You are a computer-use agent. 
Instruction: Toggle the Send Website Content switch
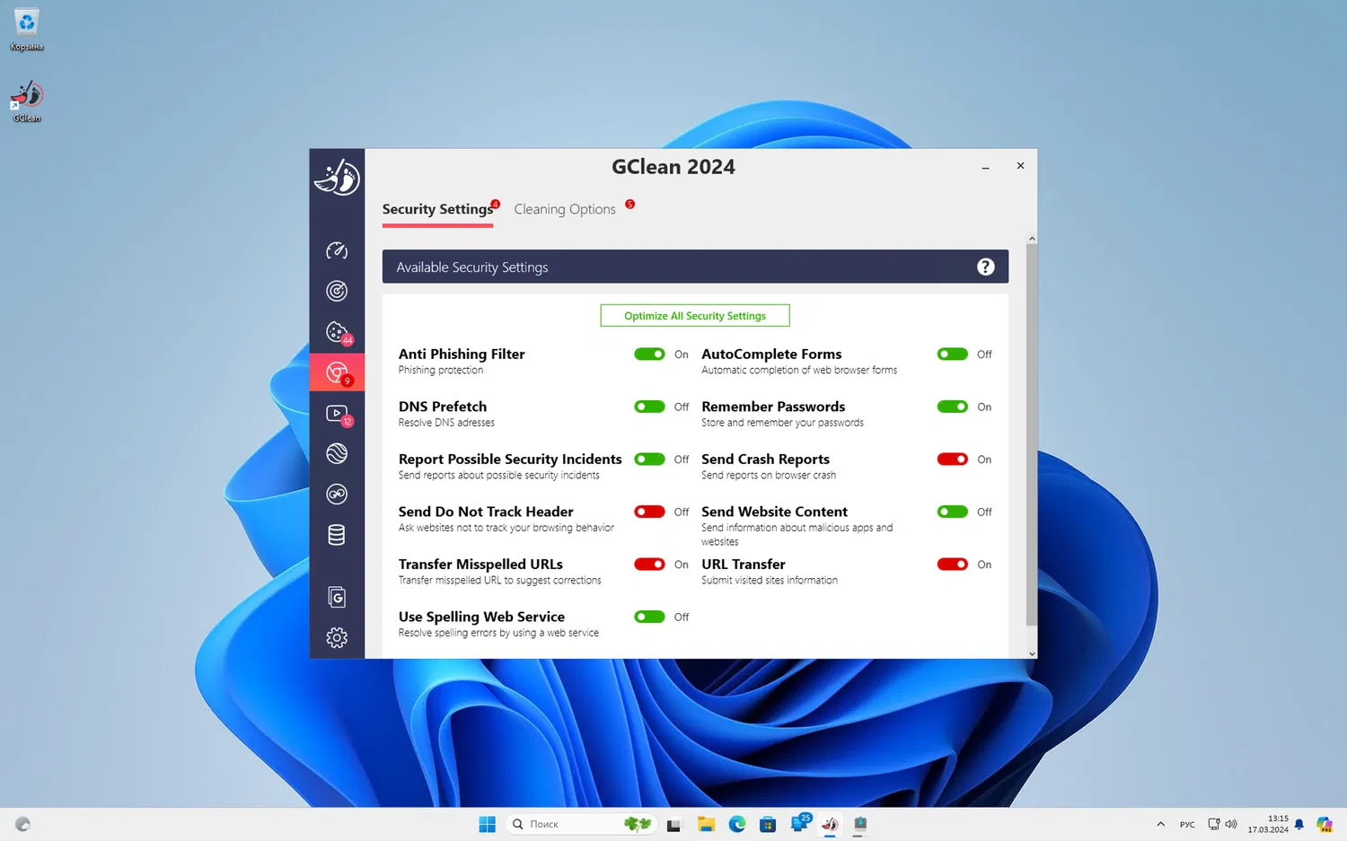pos(953,512)
